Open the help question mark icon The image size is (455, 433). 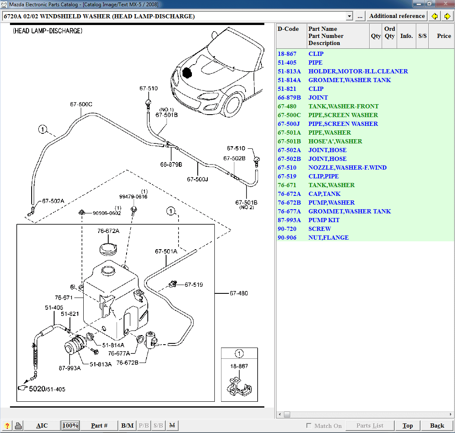pos(7,426)
